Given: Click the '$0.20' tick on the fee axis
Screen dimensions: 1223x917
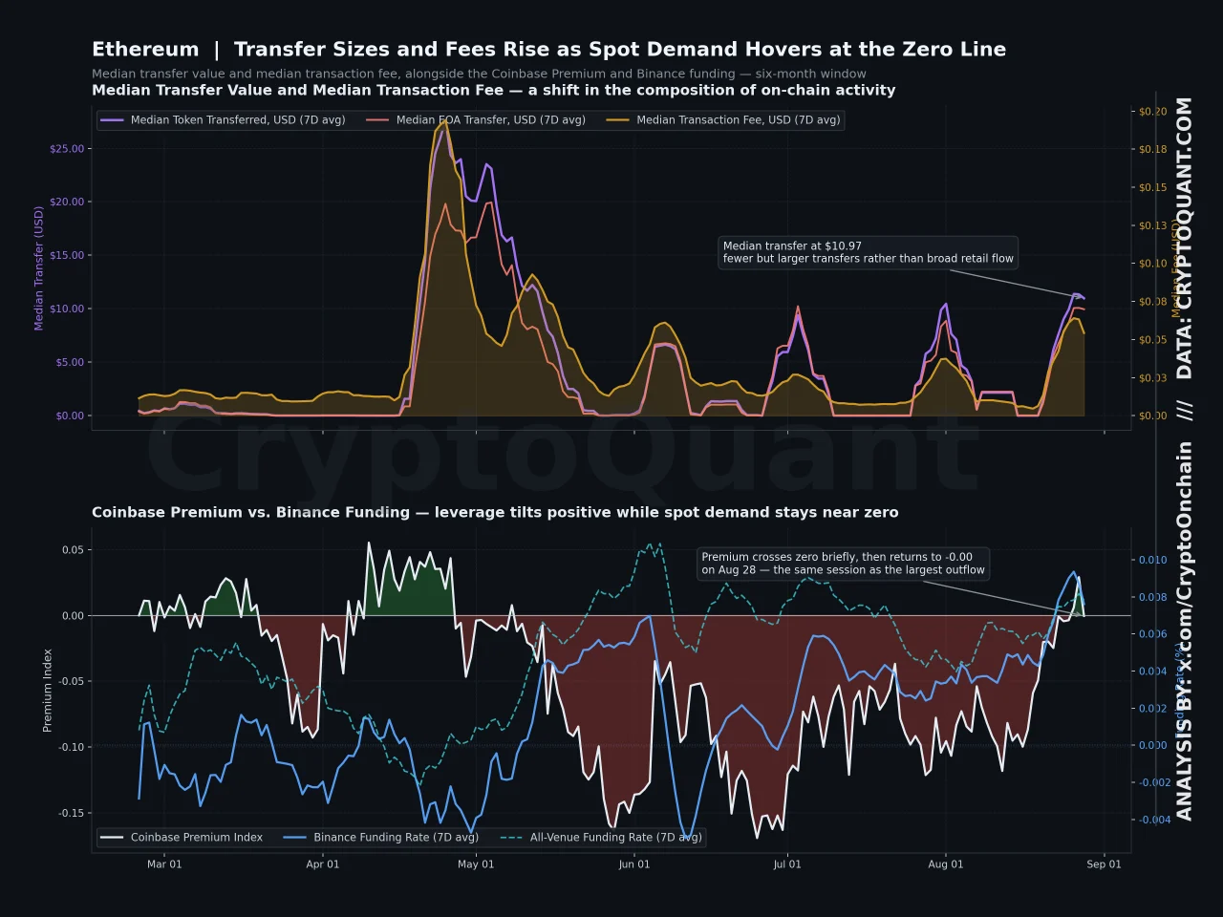Looking at the screenshot, I should coord(1152,112).
